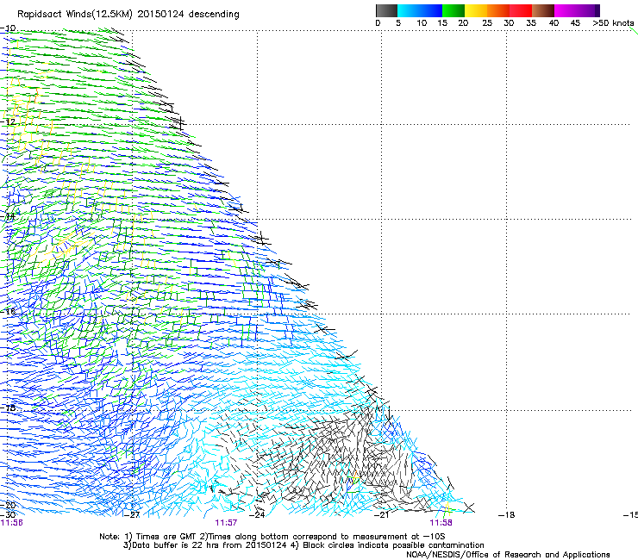Click the '-12' latitude axis label
Screen dimensions: 638x560
click(8, 121)
